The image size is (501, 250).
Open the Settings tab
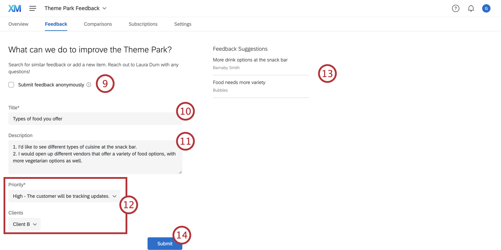point(183,24)
